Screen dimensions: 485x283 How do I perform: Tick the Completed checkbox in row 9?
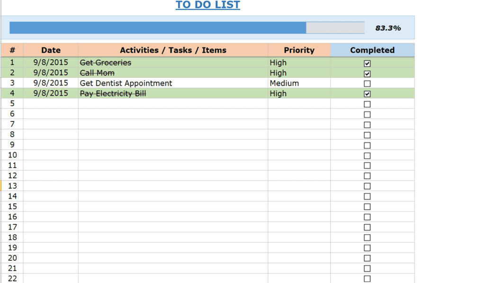click(367, 145)
